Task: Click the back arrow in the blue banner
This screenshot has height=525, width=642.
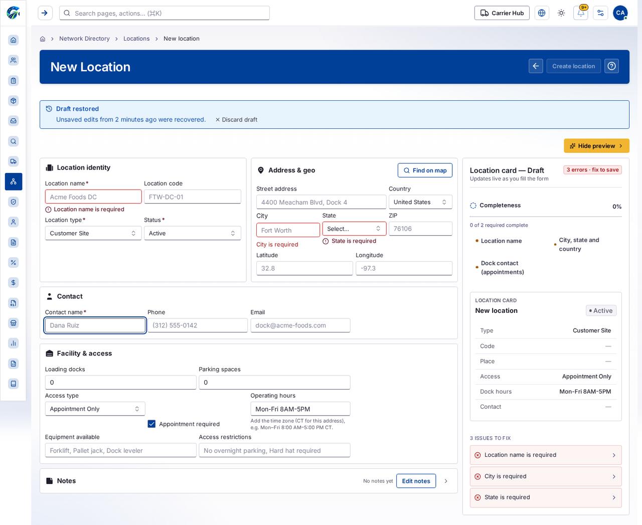Action: tap(536, 66)
